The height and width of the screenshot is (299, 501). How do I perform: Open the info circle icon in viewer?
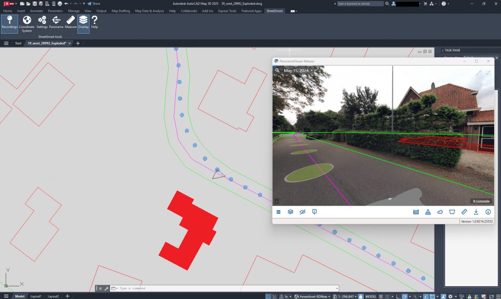coord(488,212)
